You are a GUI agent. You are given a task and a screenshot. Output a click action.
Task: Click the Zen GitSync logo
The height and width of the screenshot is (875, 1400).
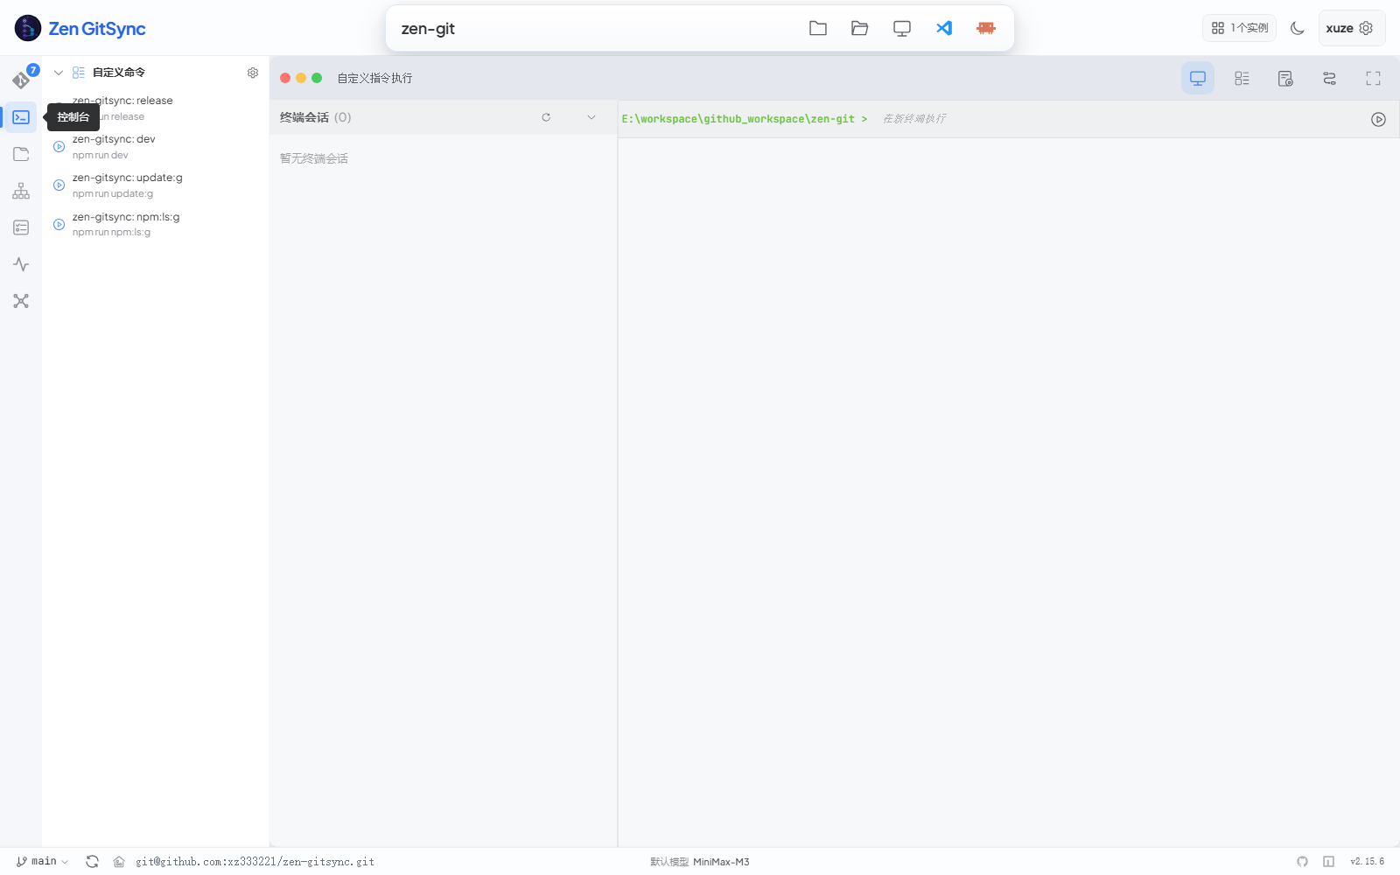pos(80,28)
